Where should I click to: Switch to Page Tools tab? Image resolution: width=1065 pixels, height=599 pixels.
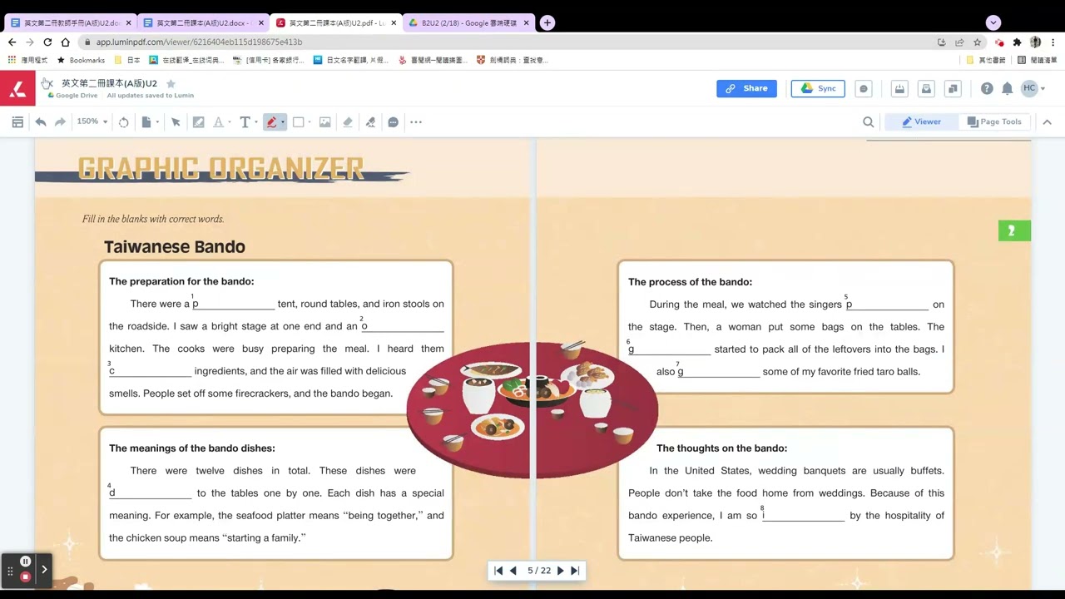click(x=994, y=121)
